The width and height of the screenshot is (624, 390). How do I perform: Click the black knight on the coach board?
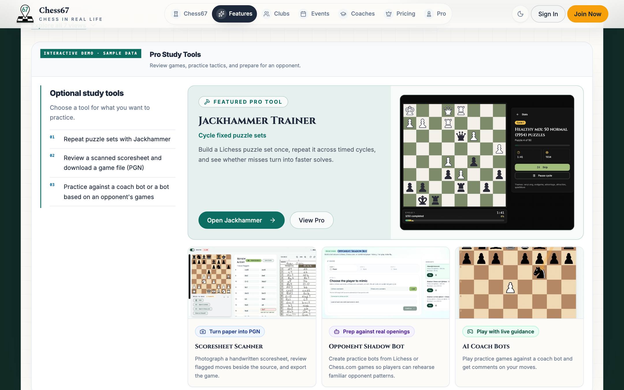tap(539, 272)
